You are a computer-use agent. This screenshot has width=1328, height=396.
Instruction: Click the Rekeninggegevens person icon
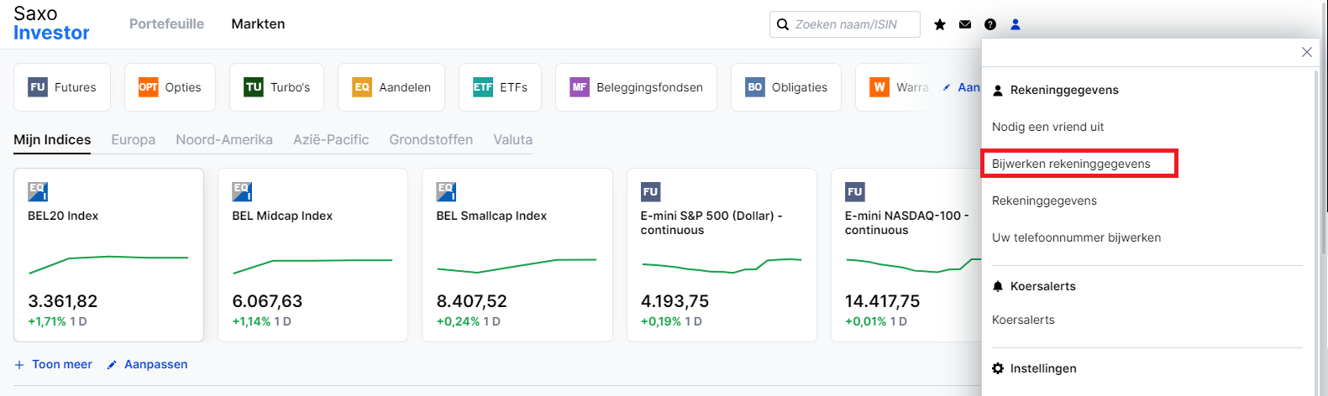(998, 91)
